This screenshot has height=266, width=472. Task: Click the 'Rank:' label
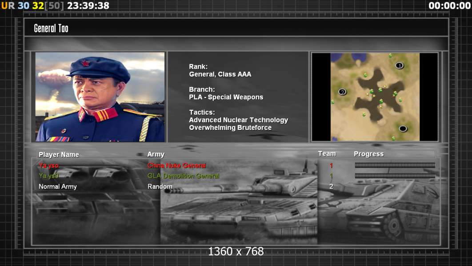point(198,66)
